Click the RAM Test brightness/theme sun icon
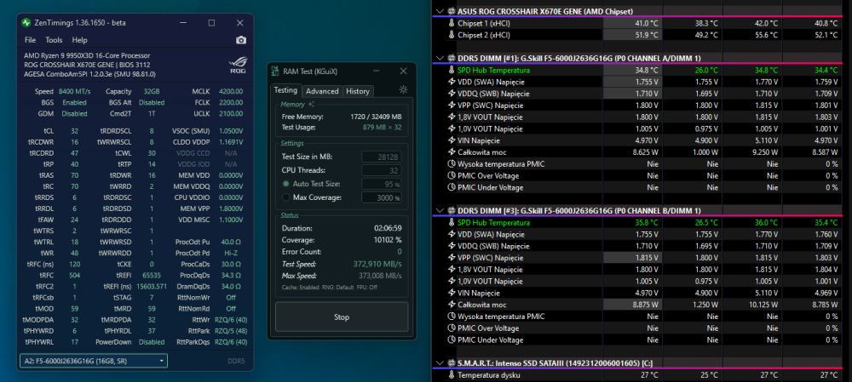The width and height of the screenshot is (852, 382). point(403,90)
